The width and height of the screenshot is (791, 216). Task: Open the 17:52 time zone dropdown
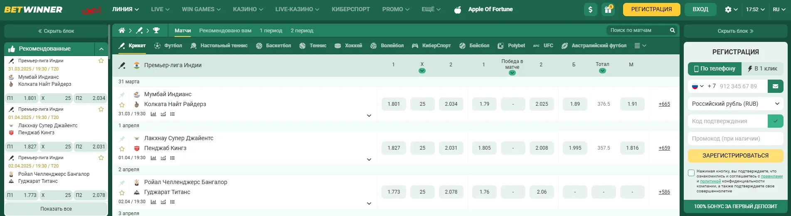755,9
